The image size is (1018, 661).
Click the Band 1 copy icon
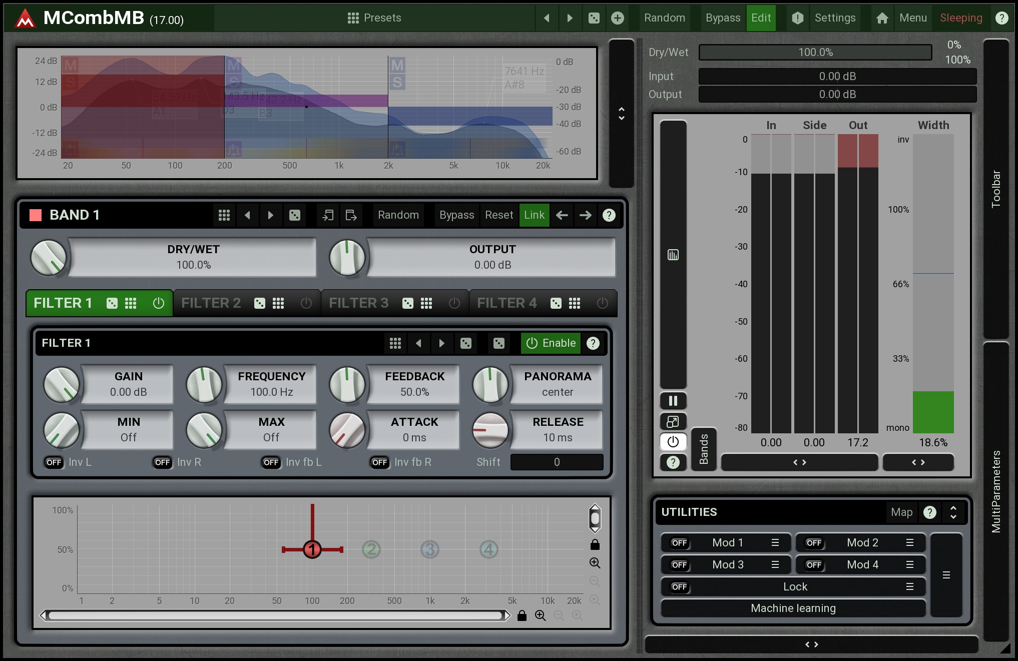click(328, 215)
